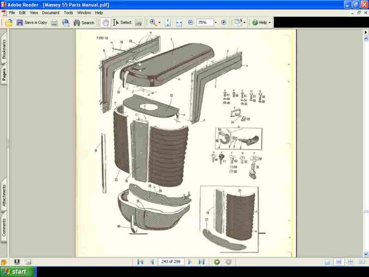369x277 pixels.
Task: Open the zoom percentage dropdown arrow
Action: [x=216, y=23]
